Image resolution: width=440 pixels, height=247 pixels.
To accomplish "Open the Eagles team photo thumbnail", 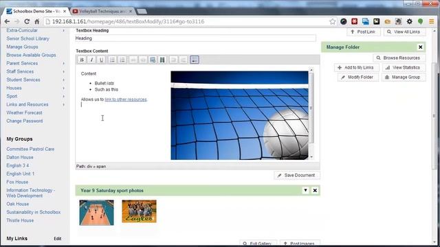I will tap(139, 211).
